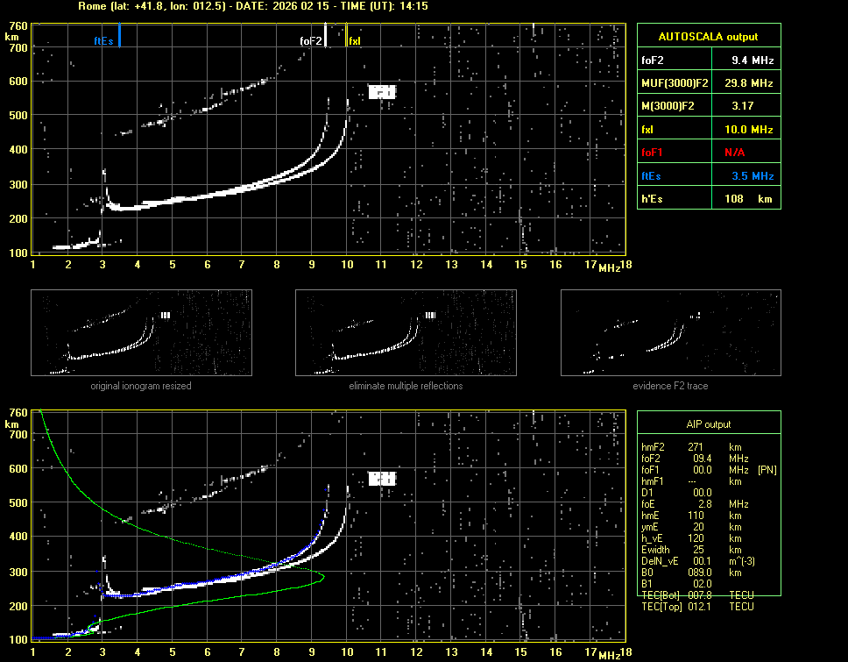Screen dimensions: 848x662
Task: Click the AIP output header
Action: (707, 424)
